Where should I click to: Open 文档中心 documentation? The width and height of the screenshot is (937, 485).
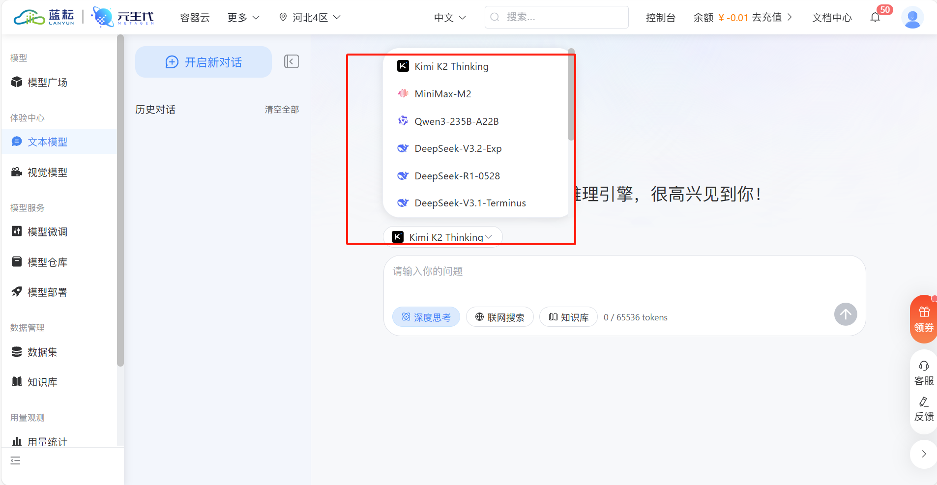pyautogui.click(x=832, y=17)
